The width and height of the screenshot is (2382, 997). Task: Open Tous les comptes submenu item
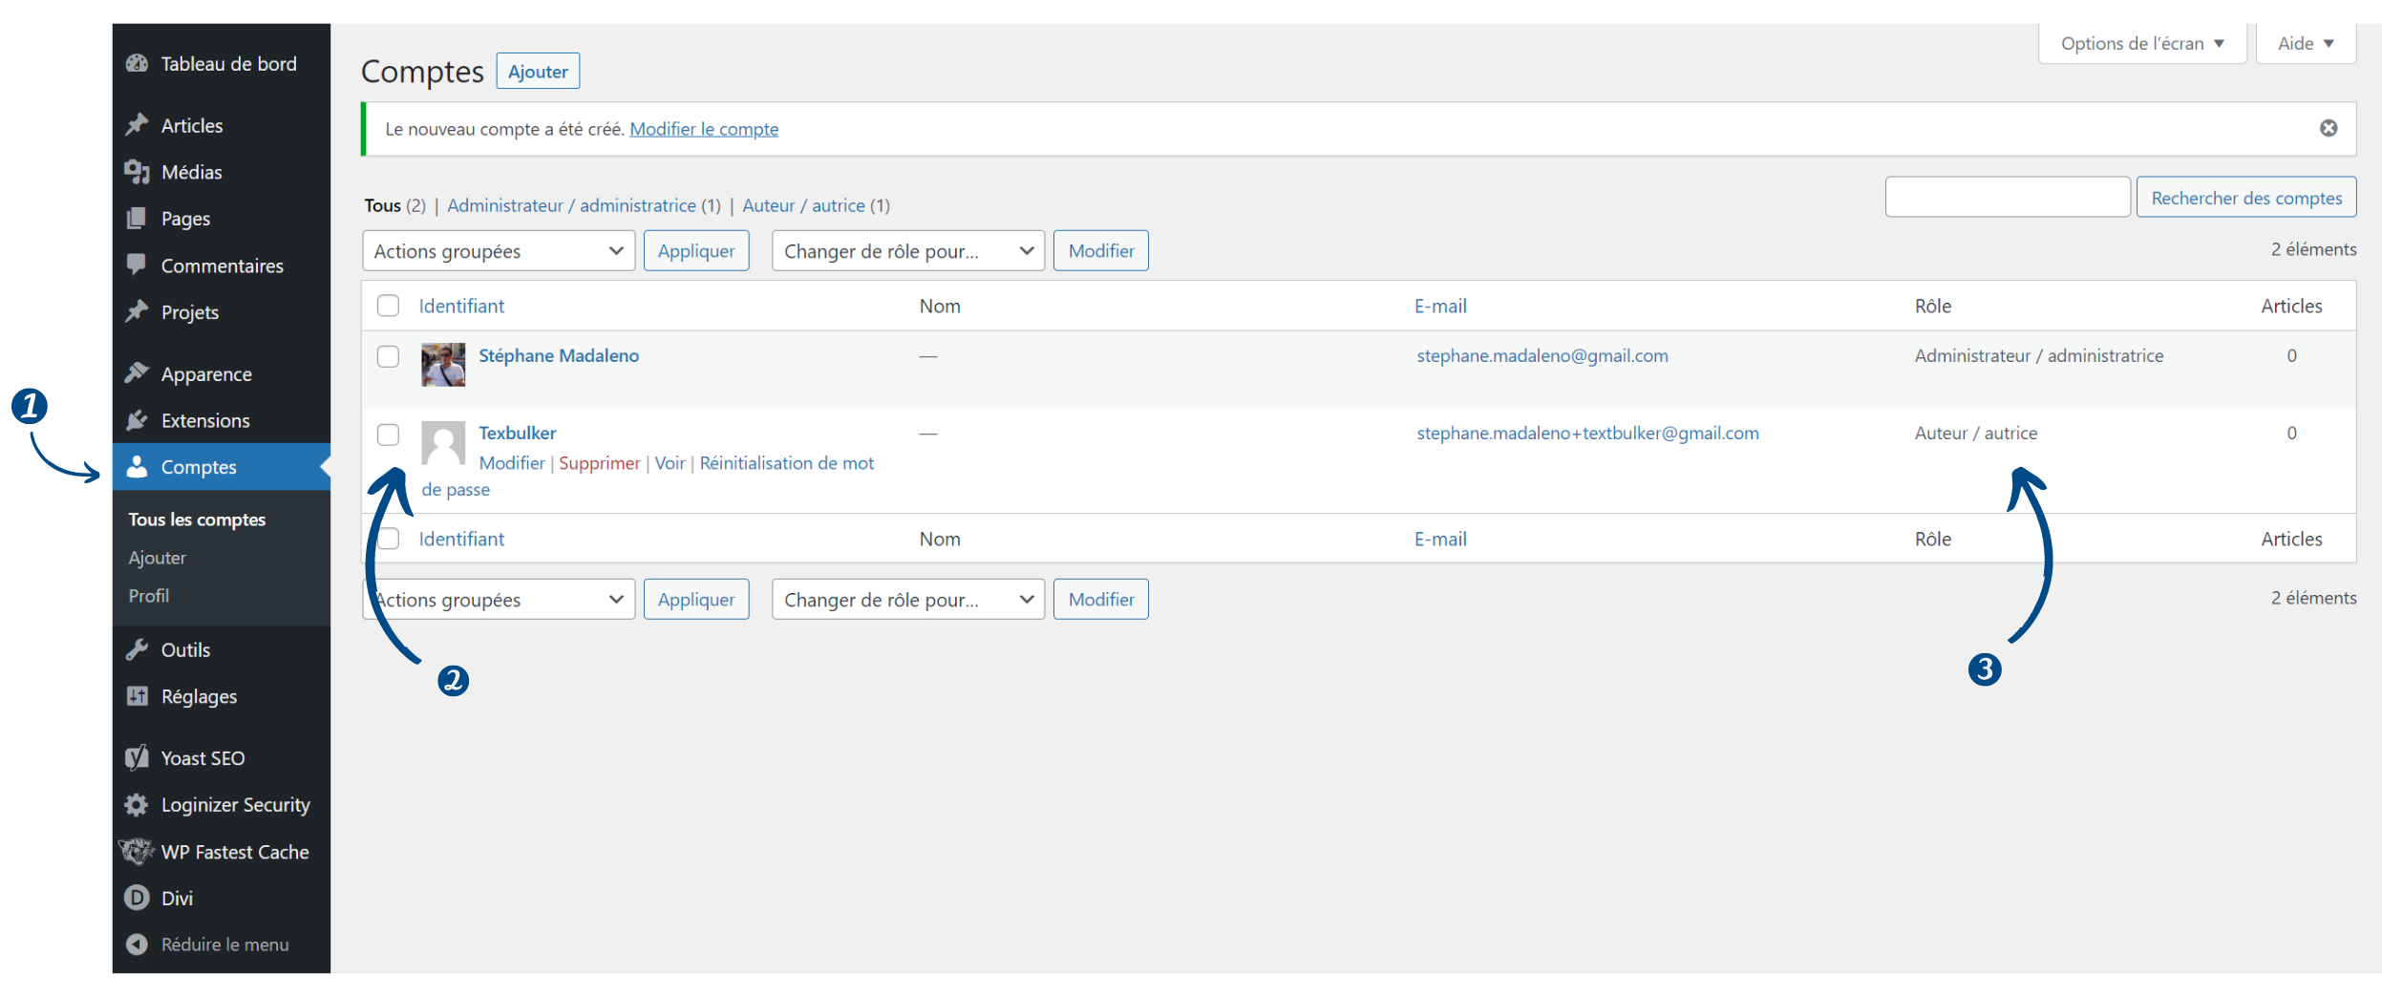point(197,519)
